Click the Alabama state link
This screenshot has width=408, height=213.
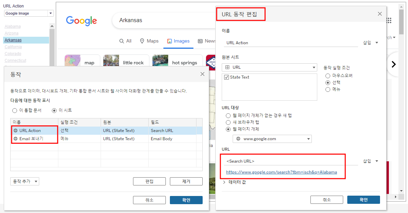pyautogui.click(x=13, y=27)
